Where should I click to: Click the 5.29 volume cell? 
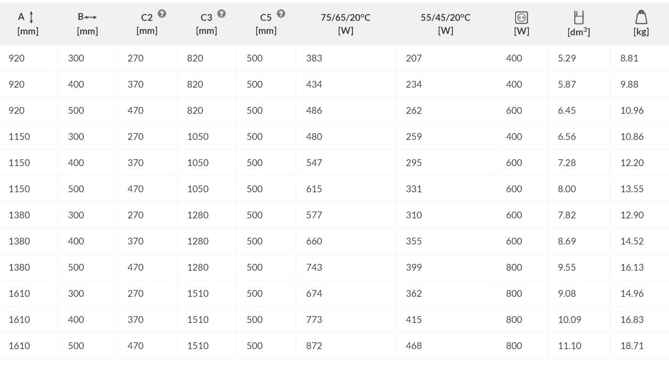click(x=566, y=58)
